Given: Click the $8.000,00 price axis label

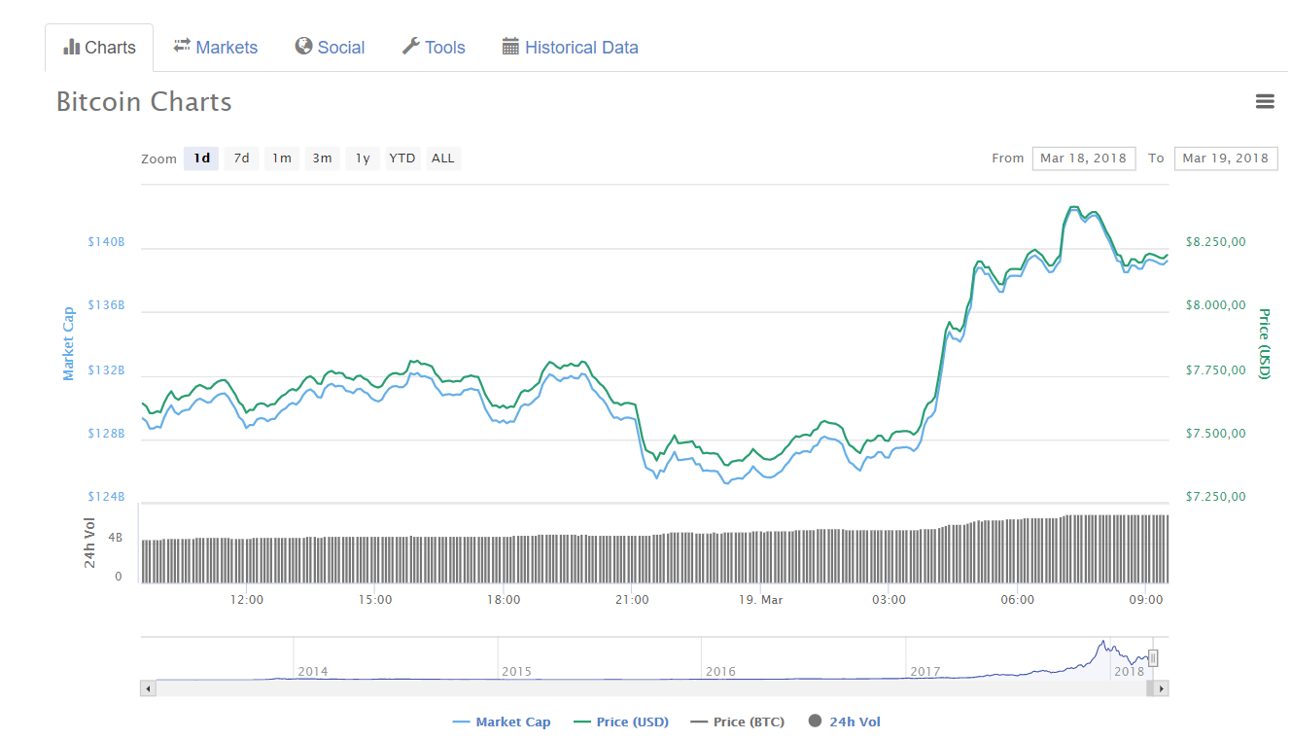Looking at the screenshot, I should pos(1215,305).
